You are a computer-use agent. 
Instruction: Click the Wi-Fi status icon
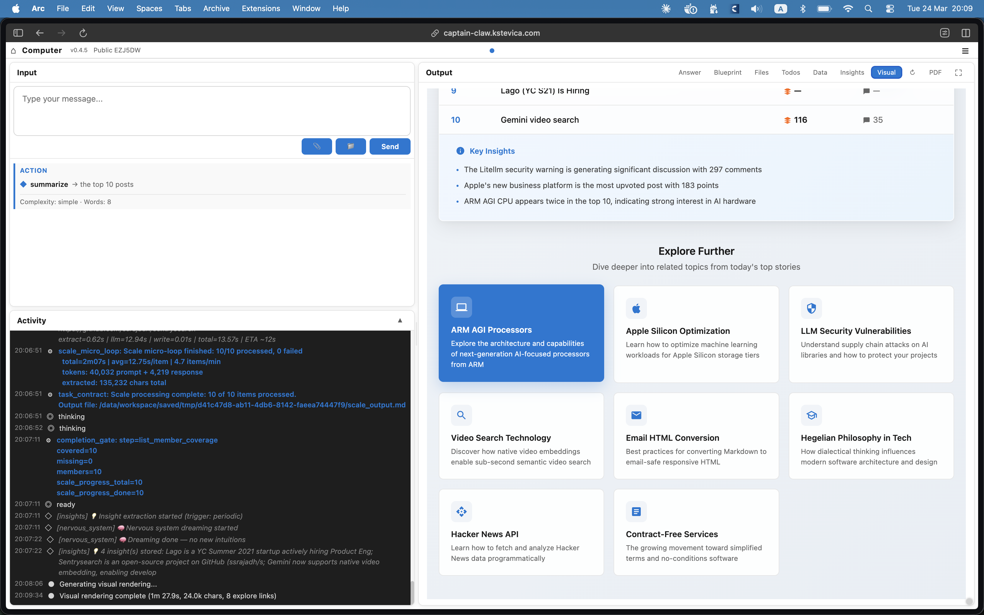[848, 8]
